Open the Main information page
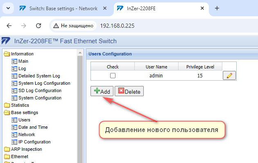This screenshot has width=258, height=163. (x=23, y=61)
